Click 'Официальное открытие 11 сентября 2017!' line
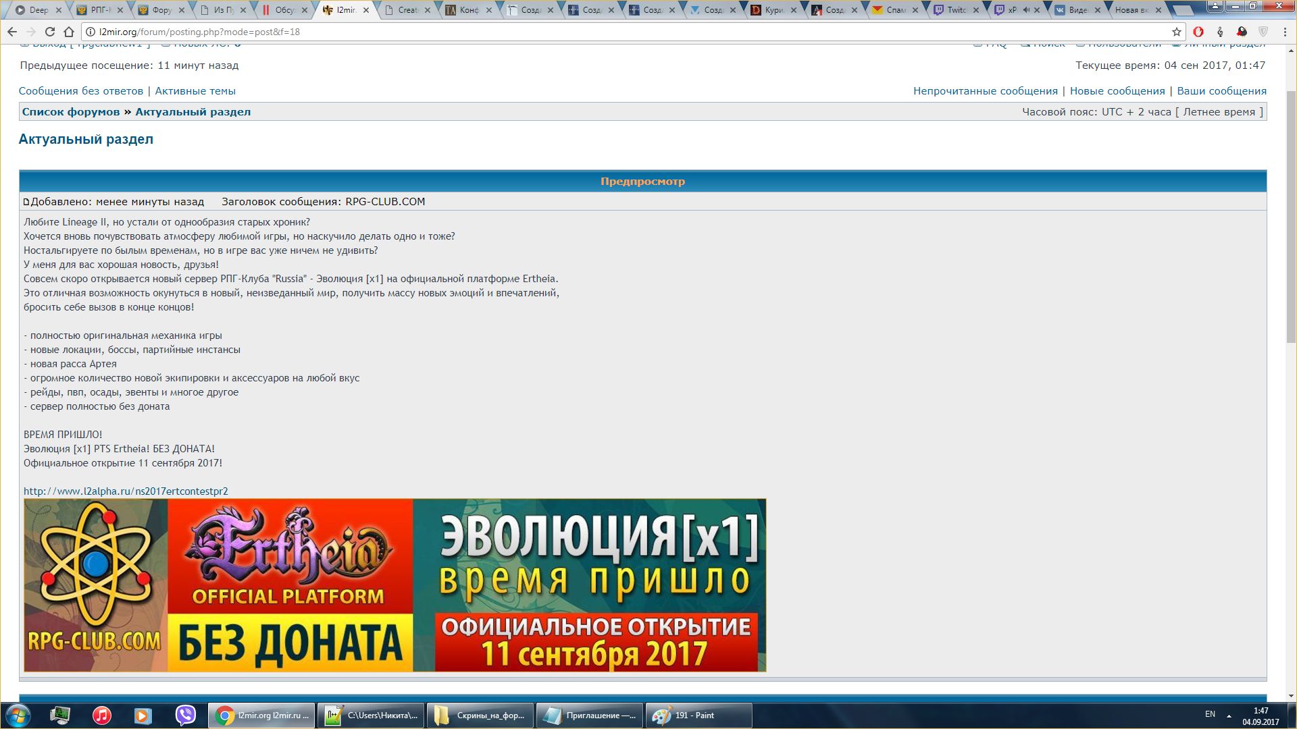 pyautogui.click(x=123, y=463)
